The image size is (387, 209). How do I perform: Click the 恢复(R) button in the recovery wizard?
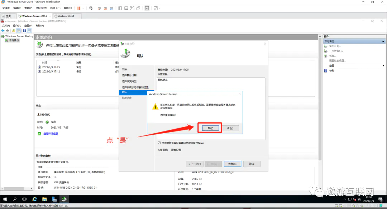[x=232, y=164]
